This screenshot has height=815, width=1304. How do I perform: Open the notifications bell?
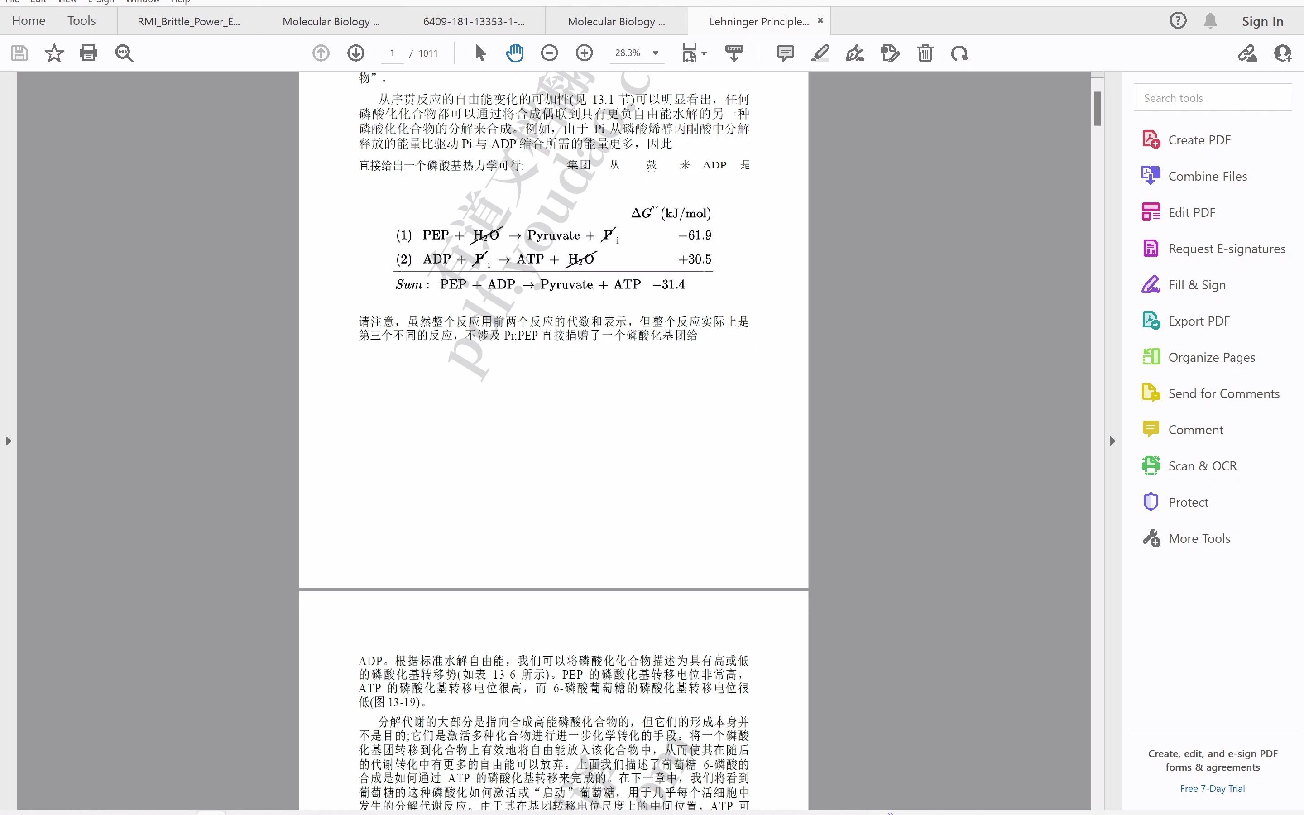(x=1210, y=20)
